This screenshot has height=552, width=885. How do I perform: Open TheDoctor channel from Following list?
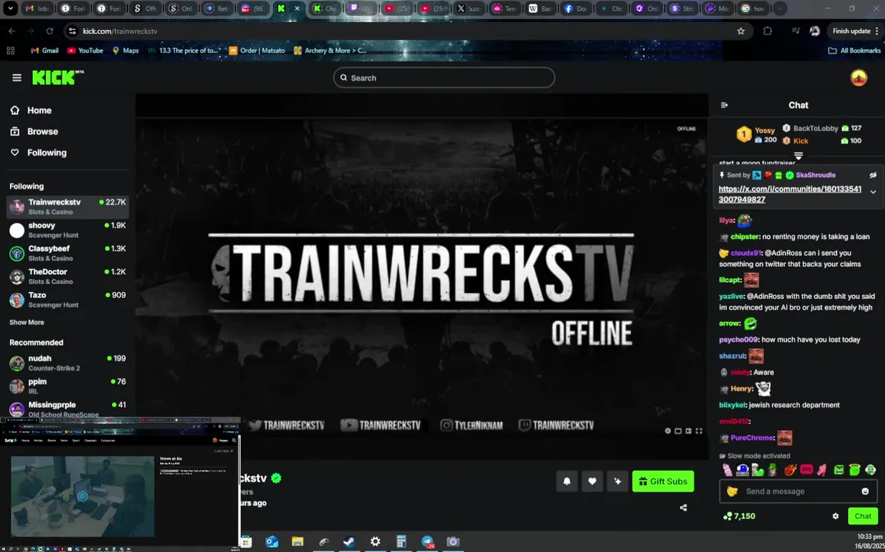pos(67,276)
